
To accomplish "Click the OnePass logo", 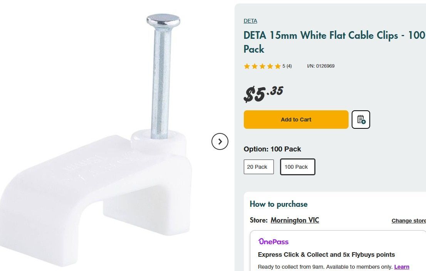I will point(273,242).
